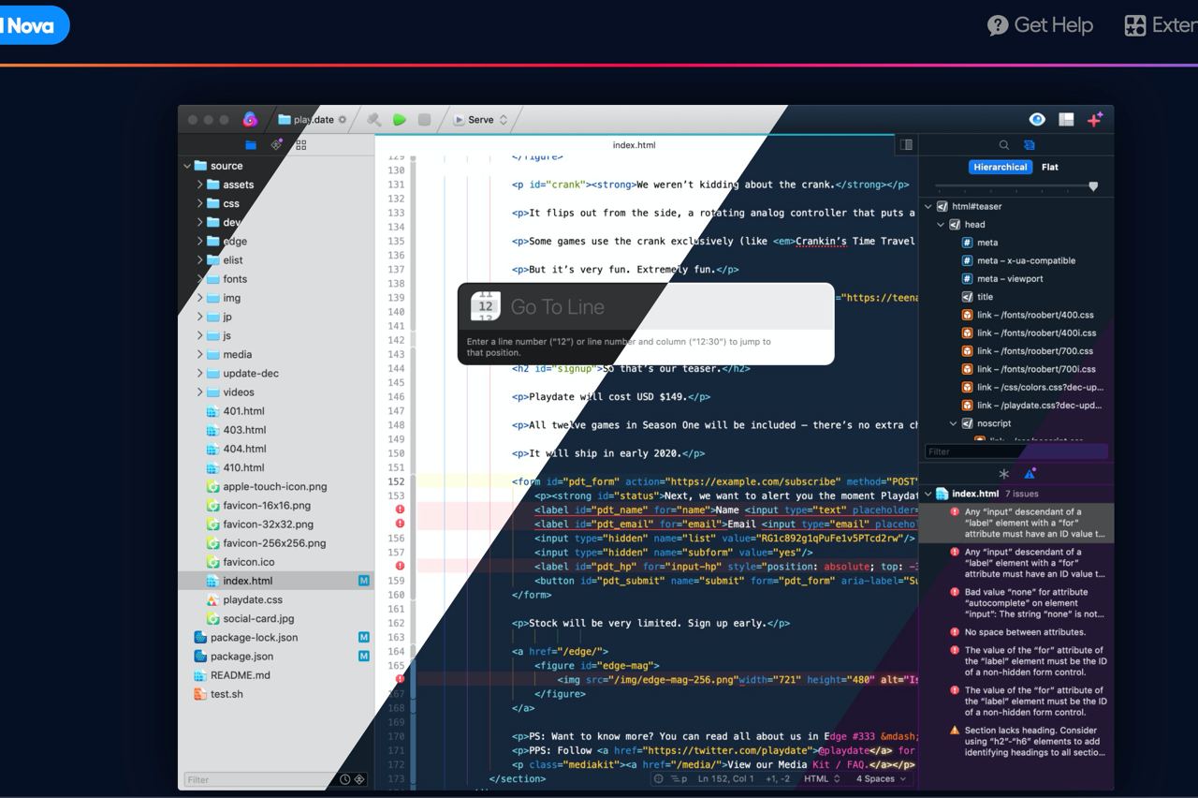1198x798 pixels.
Task: Adjust the symbol depth slider handle
Action: [1093, 187]
